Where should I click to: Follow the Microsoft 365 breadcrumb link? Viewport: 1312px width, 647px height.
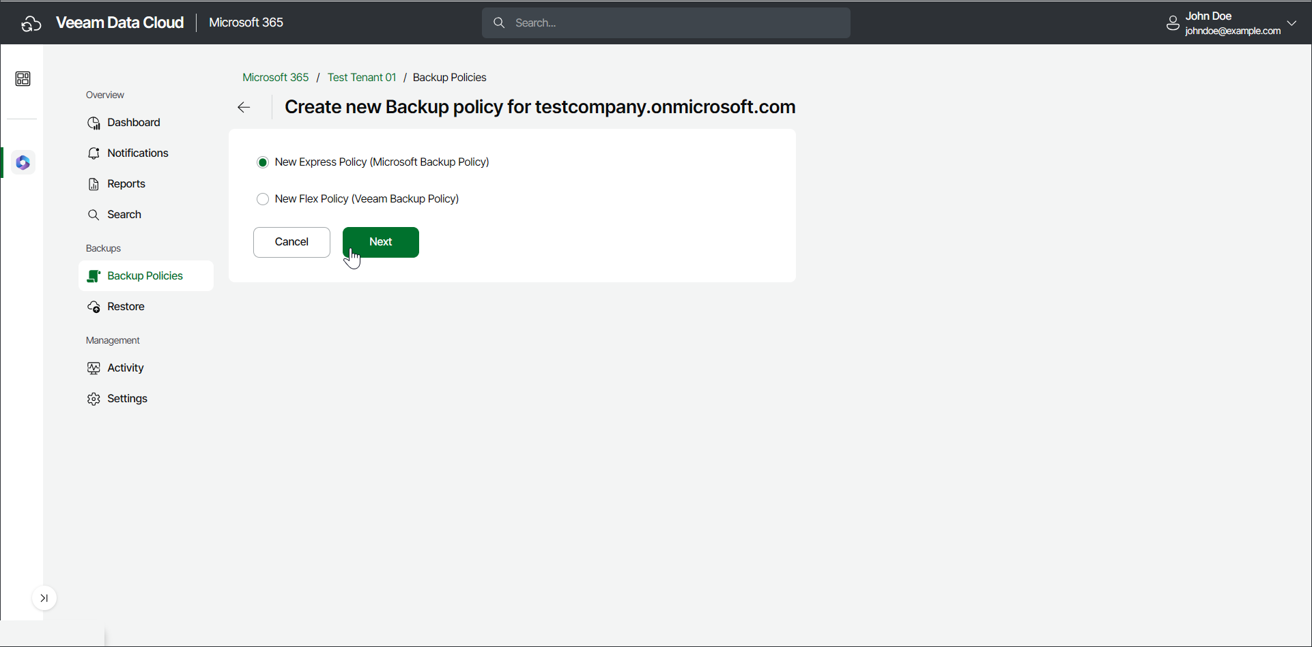(x=276, y=78)
